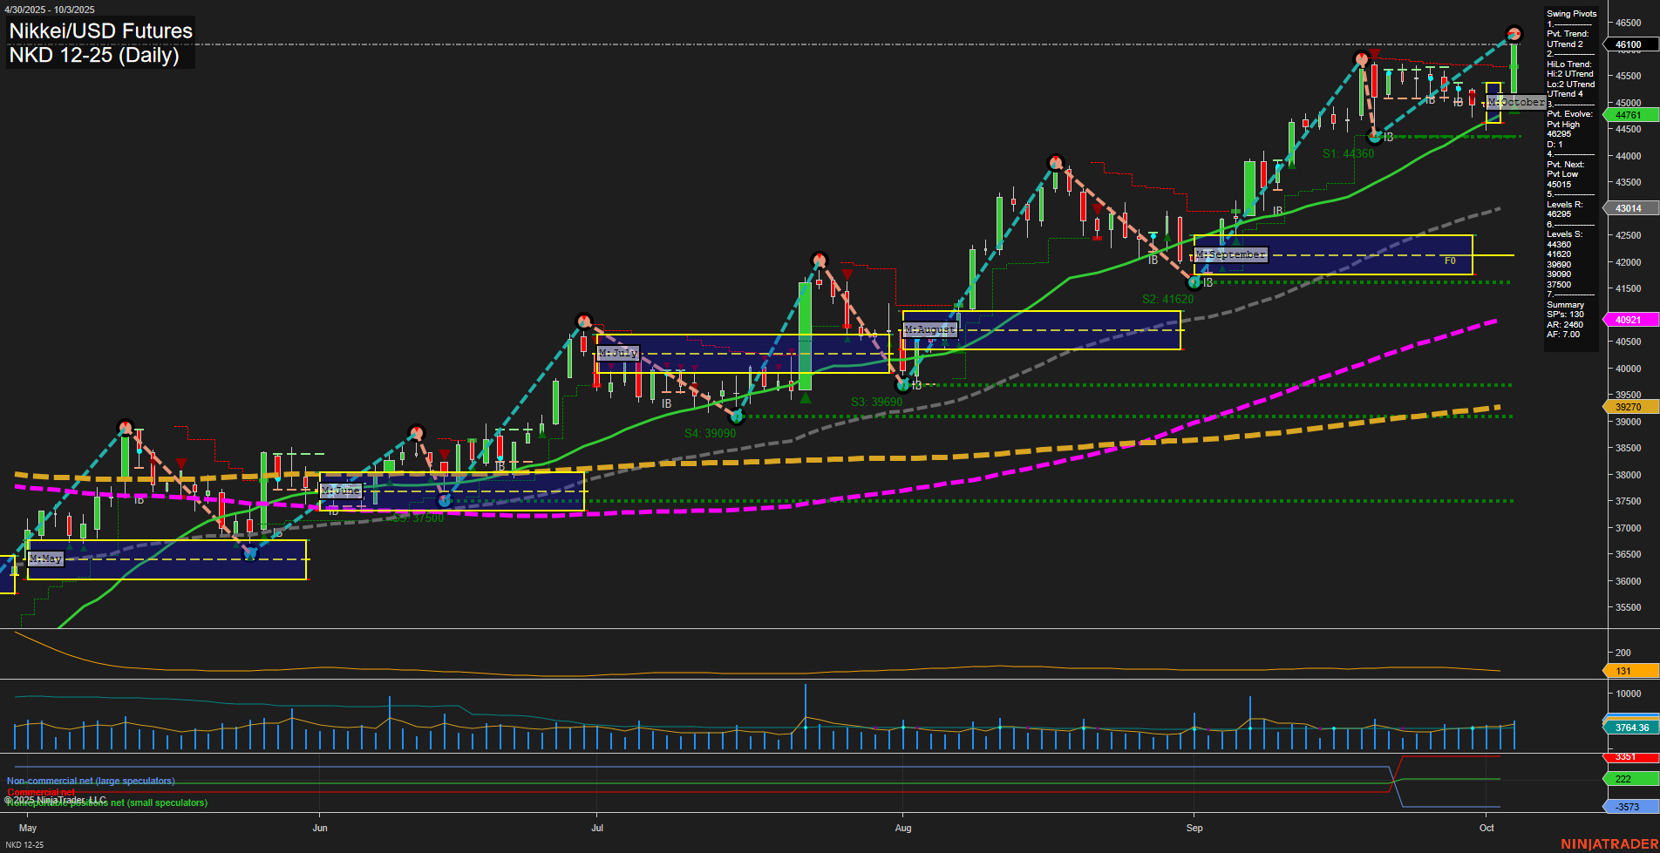Click the green up-triangle below the July breakout candle
Screen dimensions: 1660x853
[x=806, y=398]
